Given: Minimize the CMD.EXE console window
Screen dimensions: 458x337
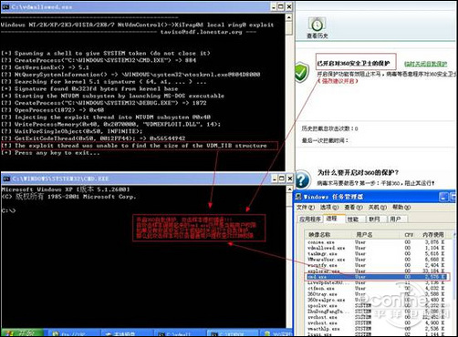Looking at the screenshot, I should [275, 179].
